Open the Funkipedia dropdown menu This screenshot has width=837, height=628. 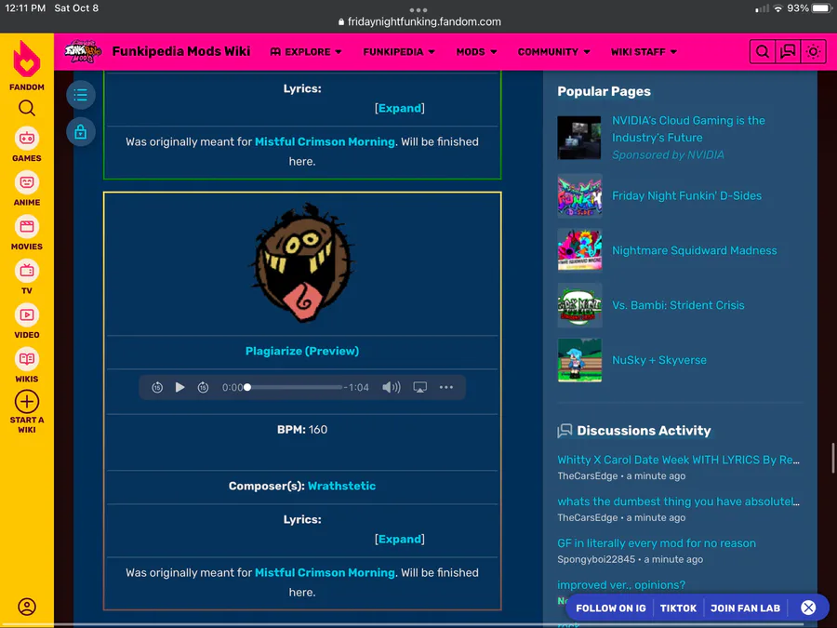399,52
